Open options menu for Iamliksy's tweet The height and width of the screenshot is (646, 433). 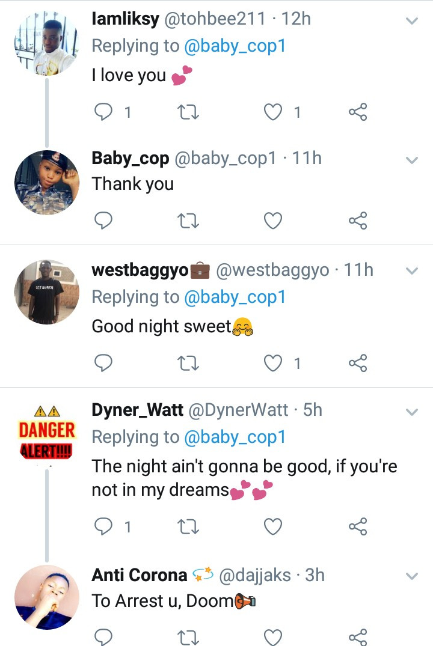(x=412, y=21)
